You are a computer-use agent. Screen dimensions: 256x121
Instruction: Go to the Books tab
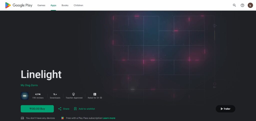click(65, 5)
